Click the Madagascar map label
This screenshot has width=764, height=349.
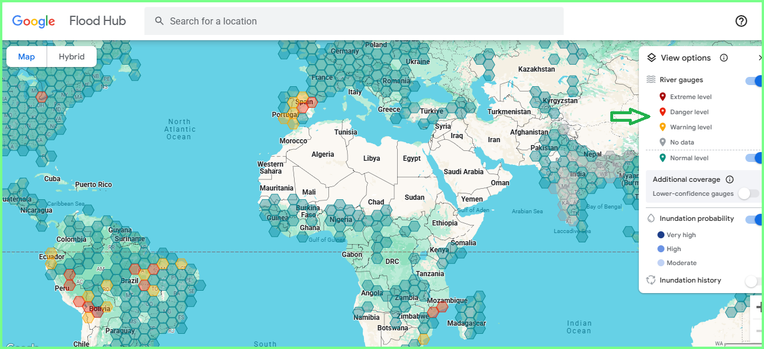(x=466, y=323)
